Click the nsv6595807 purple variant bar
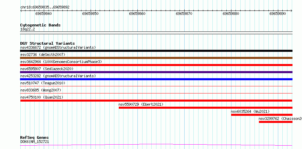Viewport: 302px width, 149px height. (x=156, y=72)
